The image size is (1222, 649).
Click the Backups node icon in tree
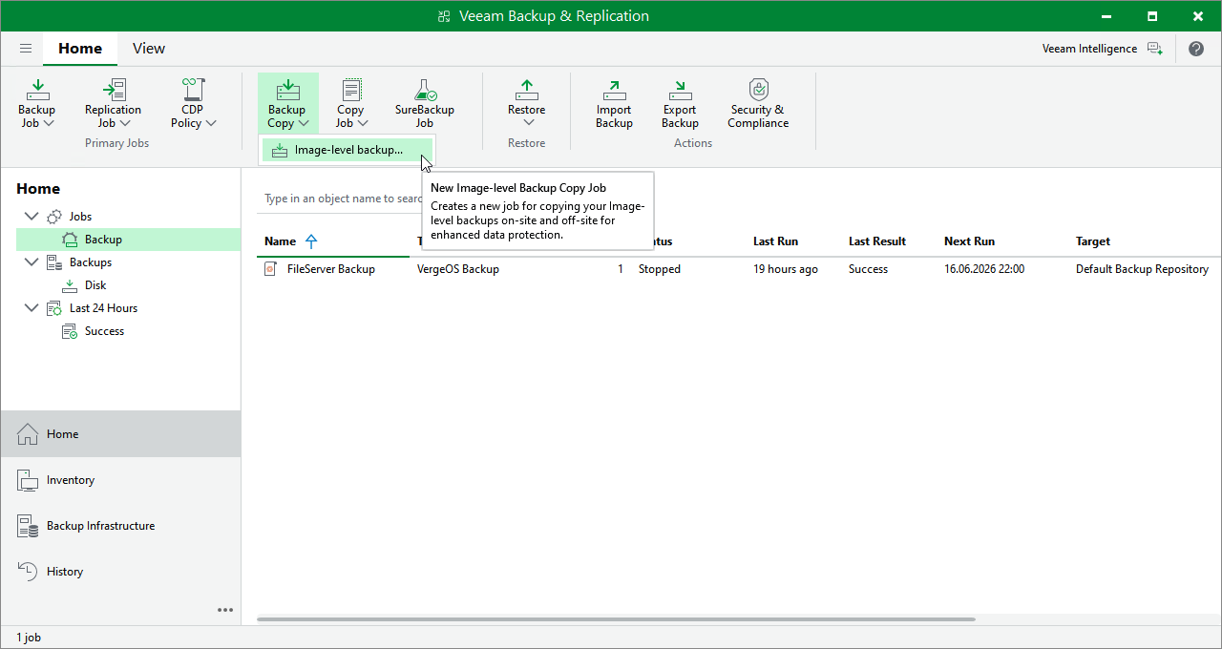coord(54,262)
